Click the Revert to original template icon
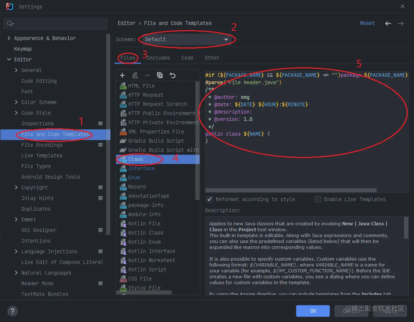414x322 pixels. [x=173, y=76]
